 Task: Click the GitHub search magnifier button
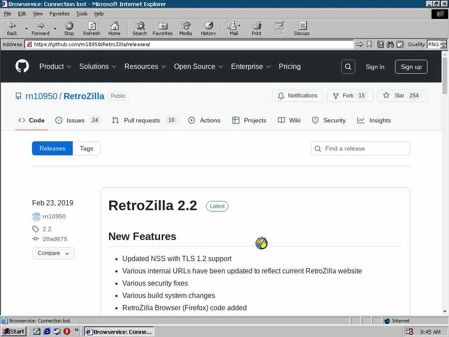(348, 67)
